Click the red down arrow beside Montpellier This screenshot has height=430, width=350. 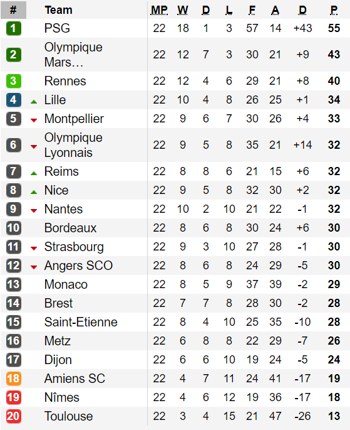(x=34, y=120)
